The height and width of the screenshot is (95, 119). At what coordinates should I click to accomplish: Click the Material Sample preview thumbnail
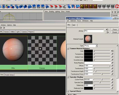click(x=88, y=39)
